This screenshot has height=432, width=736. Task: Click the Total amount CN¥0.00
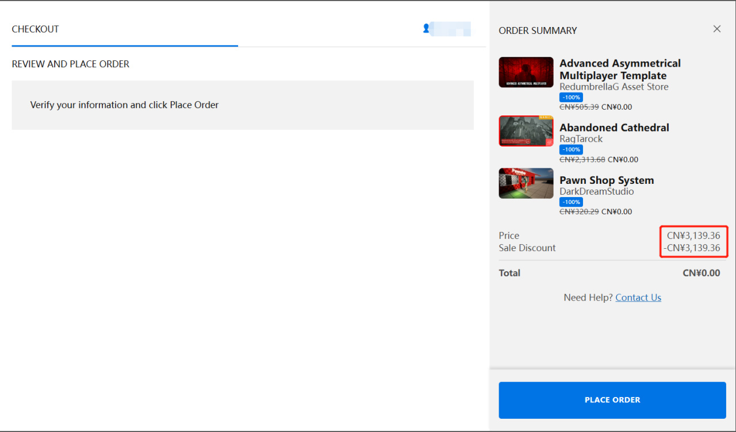(701, 273)
